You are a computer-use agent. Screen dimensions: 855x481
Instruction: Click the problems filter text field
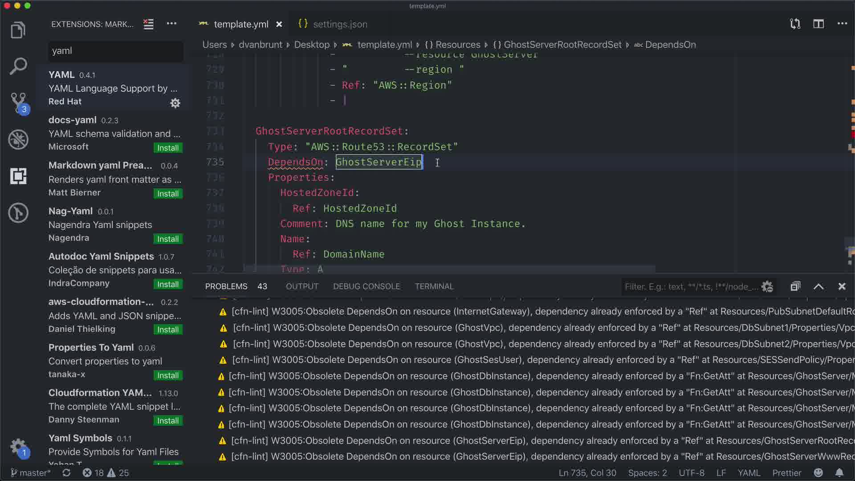[x=690, y=286]
